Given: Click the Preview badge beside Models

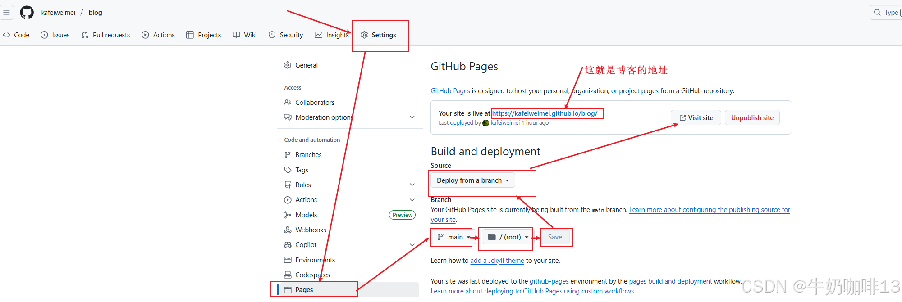Looking at the screenshot, I should coord(402,215).
